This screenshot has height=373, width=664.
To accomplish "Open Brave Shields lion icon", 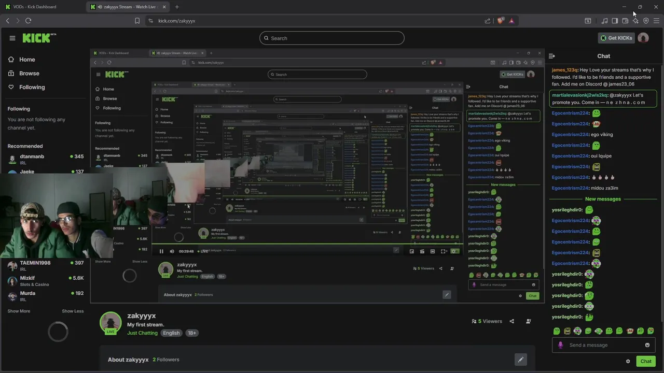I will 500,21.
